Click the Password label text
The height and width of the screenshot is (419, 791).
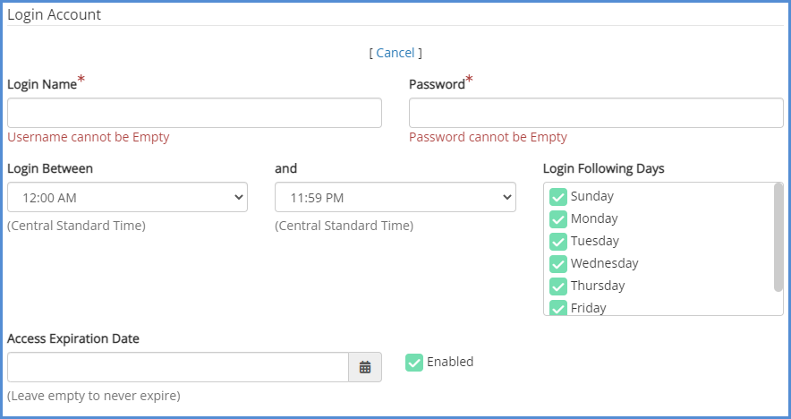(437, 84)
